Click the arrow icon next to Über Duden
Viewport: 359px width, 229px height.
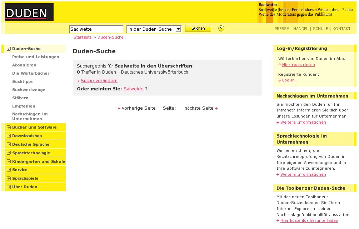pos(9,187)
